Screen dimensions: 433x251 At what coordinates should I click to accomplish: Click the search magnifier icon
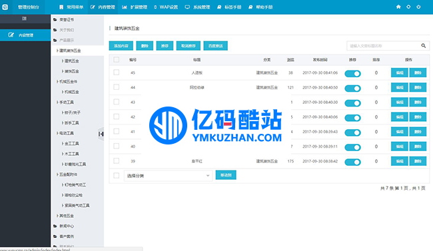click(423, 45)
